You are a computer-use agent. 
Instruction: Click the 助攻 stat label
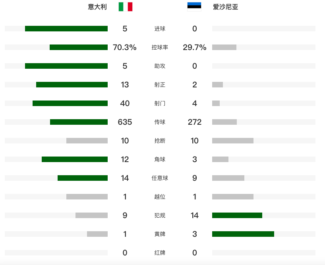pyautogui.click(x=160, y=66)
